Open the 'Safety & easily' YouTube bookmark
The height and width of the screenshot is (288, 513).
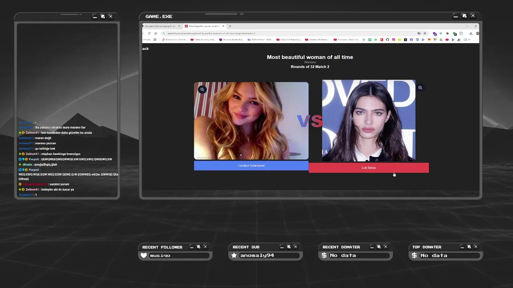coord(203,40)
